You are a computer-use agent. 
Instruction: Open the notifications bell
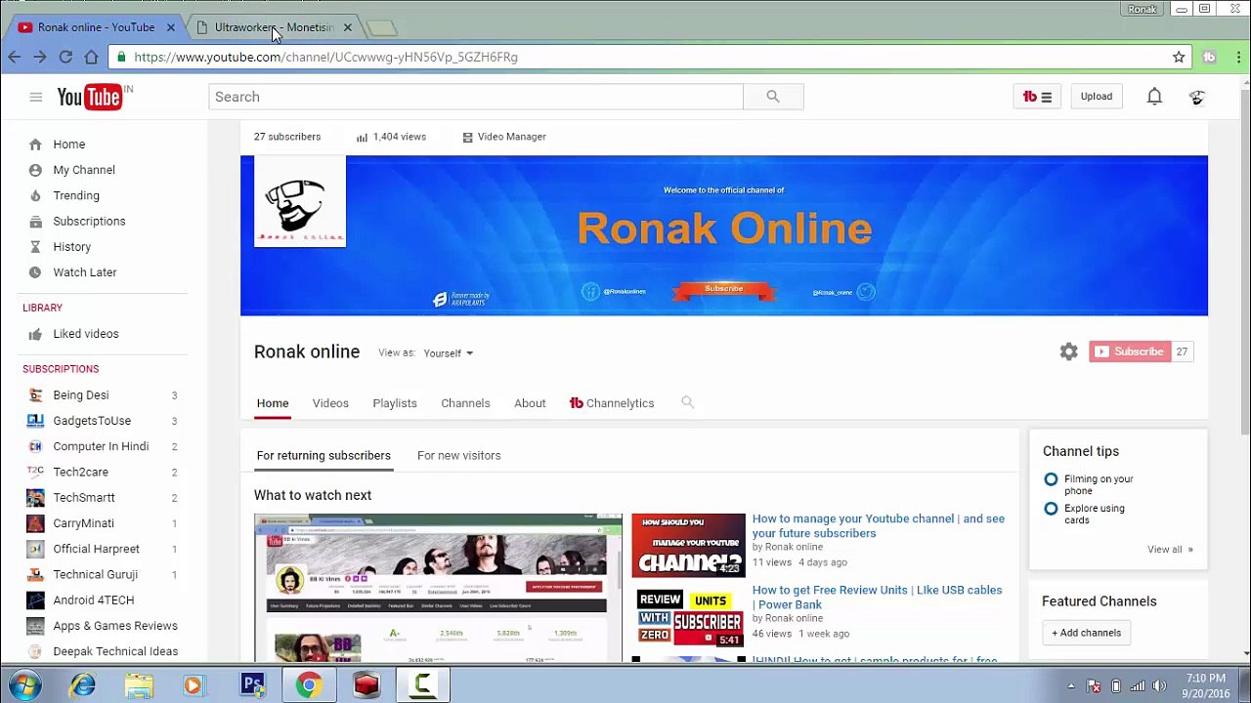[x=1154, y=97]
